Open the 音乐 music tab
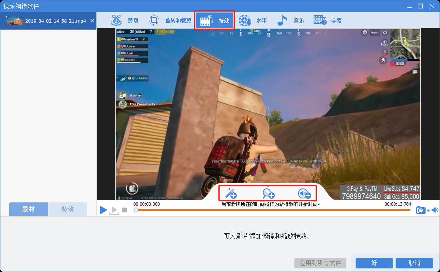 coord(290,20)
